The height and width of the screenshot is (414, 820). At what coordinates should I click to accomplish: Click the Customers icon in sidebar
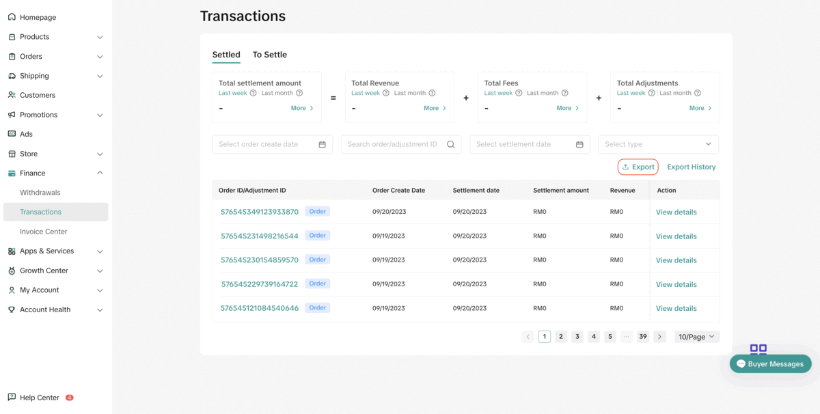click(x=12, y=95)
